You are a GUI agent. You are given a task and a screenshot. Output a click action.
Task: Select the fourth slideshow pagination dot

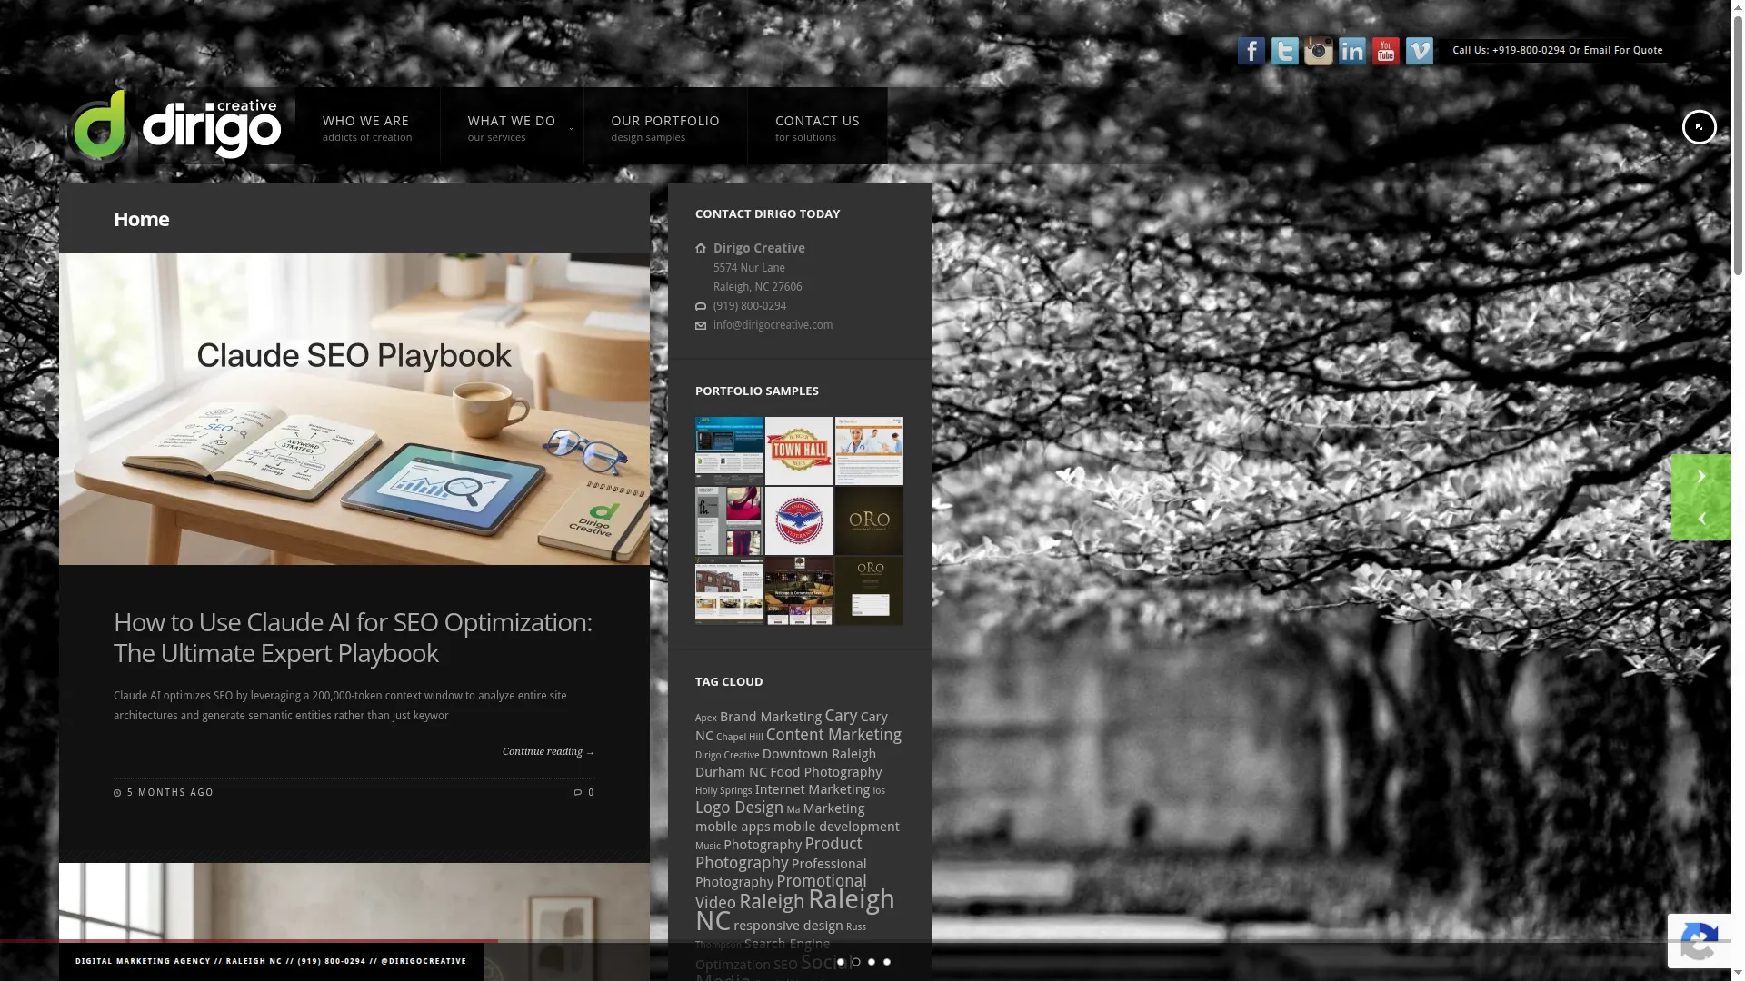pyautogui.click(x=887, y=962)
